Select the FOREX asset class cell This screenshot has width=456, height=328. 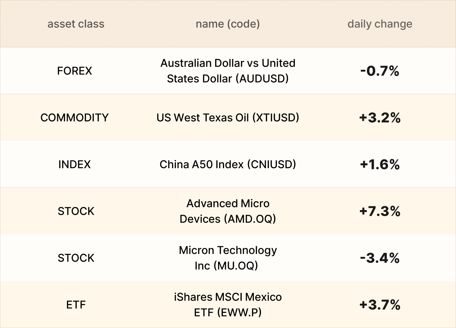(74, 71)
